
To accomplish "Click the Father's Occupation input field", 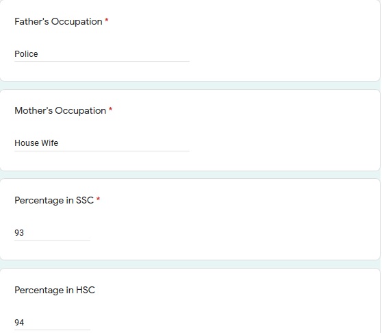I will click(x=102, y=54).
